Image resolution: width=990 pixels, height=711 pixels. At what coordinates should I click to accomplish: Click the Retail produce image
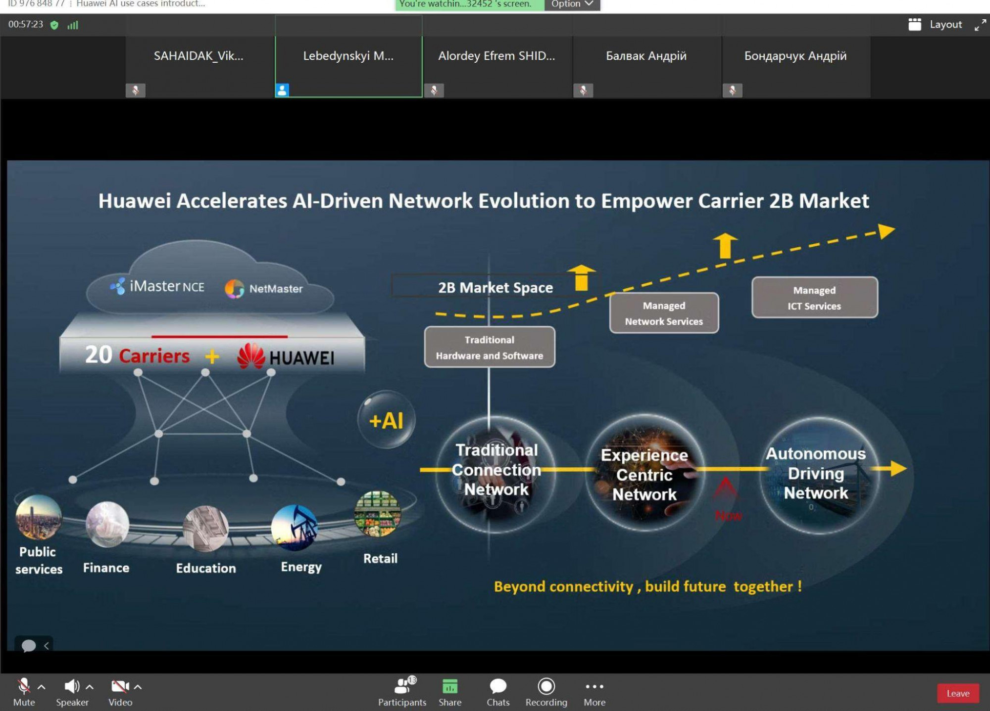(377, 514)
